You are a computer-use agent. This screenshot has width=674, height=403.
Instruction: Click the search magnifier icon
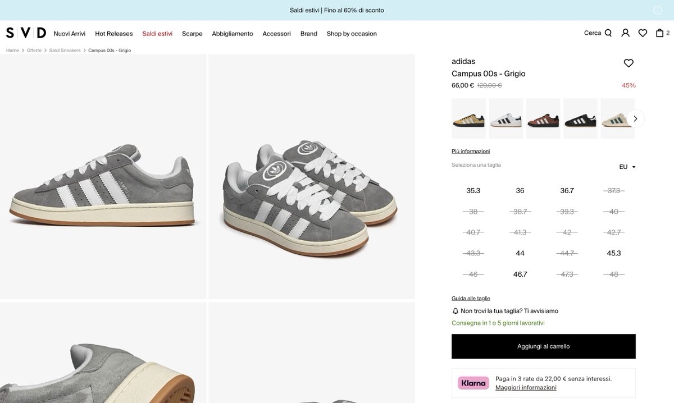click(608, 33)
